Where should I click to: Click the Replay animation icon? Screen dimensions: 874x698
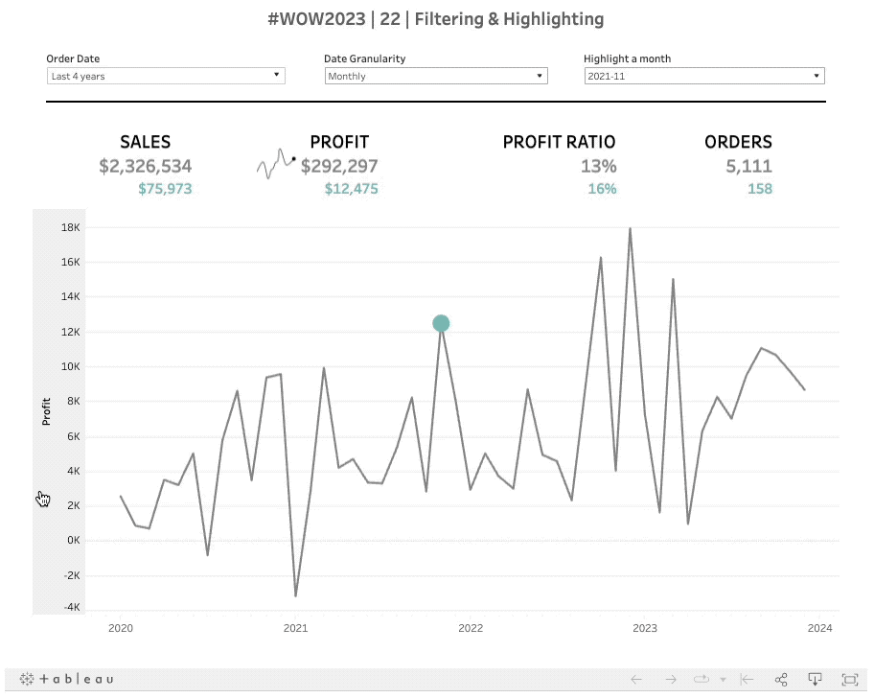702,679
